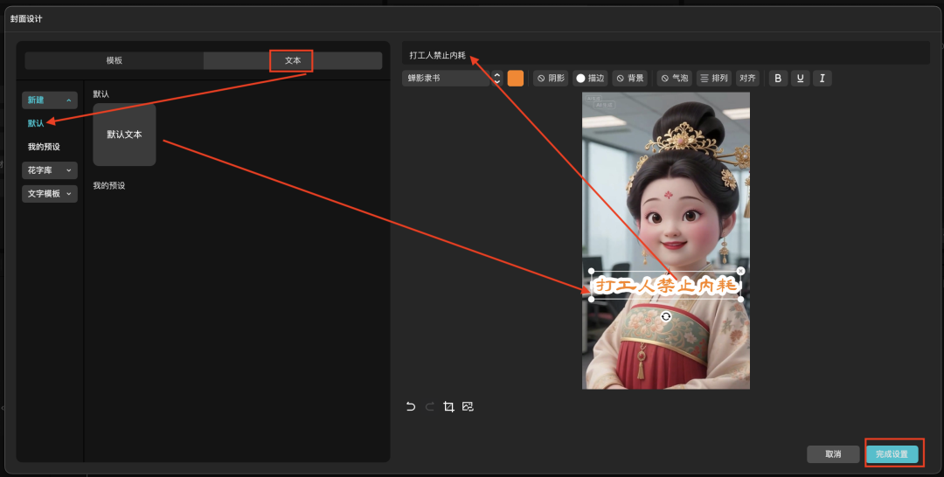The width and height of the screenshot is (944, 477).
Task: Click the 取消 cancel button
Action: 833,454
